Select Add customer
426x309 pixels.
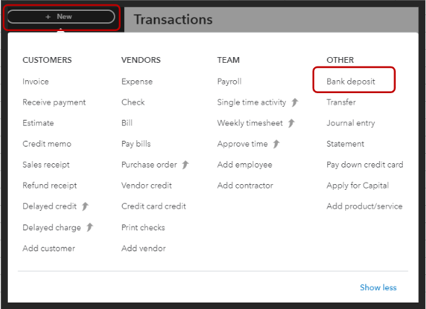[49, 248]
